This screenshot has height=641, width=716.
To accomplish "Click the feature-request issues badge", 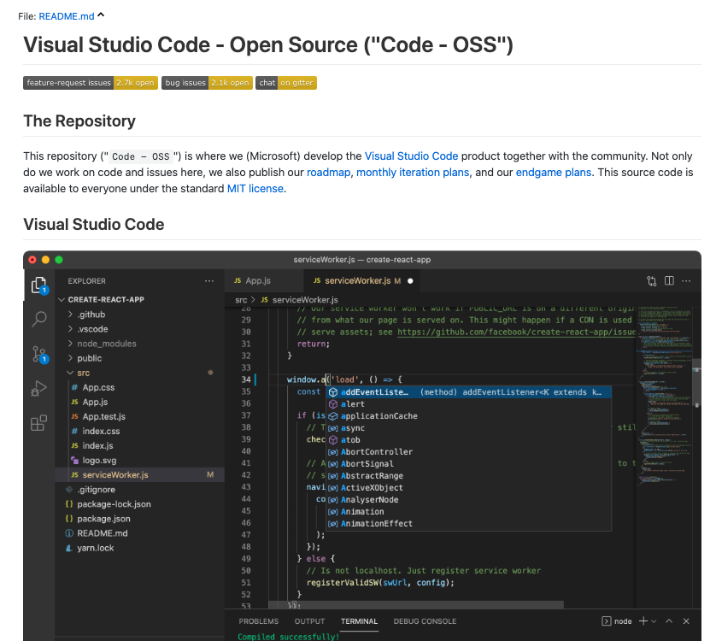I will (90, 83).
